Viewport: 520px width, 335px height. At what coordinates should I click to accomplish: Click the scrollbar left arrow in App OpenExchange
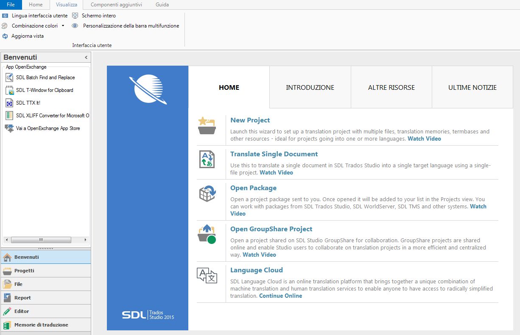coord(6,240)
